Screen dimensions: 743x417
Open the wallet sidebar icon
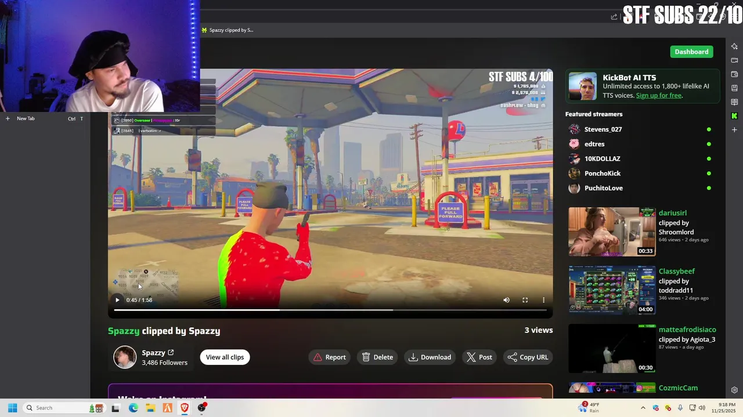pos(734,74)
